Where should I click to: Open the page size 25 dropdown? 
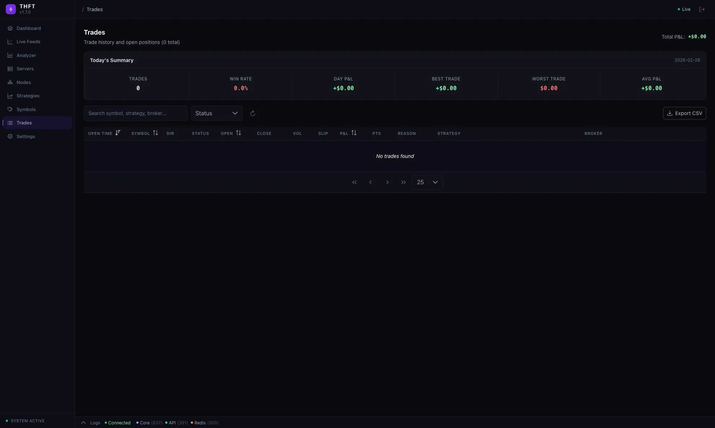[427, 182]
